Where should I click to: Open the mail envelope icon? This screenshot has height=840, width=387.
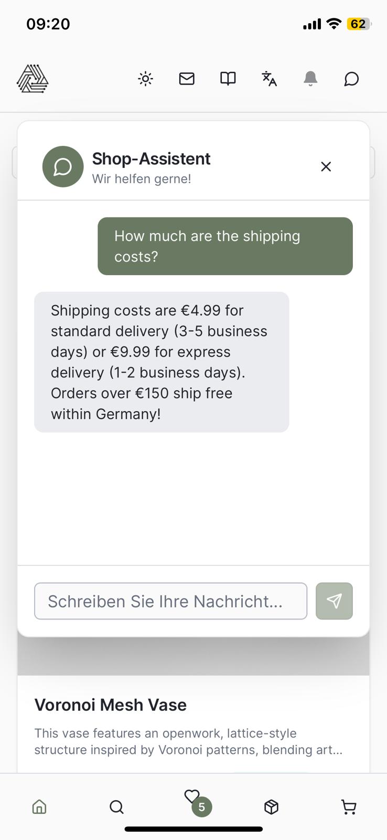[187, 79]
